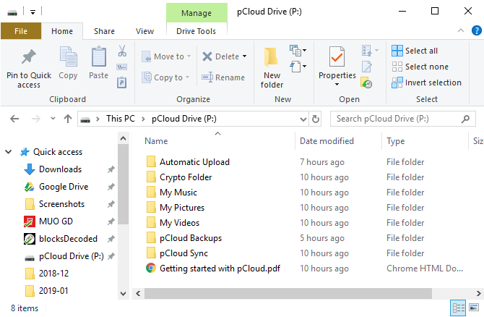This screenshot has height=317, width=484.
Task: Click the History icon in Open group
Action: 366,83
